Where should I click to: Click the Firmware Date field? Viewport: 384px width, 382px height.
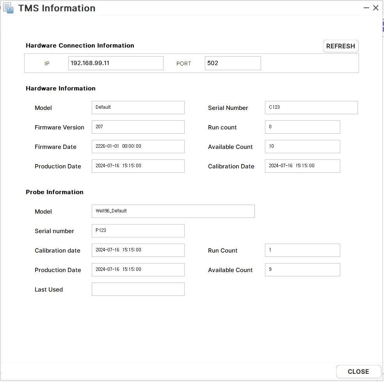click(x=138, y=147)
